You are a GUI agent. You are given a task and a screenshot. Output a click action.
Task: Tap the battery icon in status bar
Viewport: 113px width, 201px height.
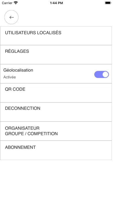point(108,3)
